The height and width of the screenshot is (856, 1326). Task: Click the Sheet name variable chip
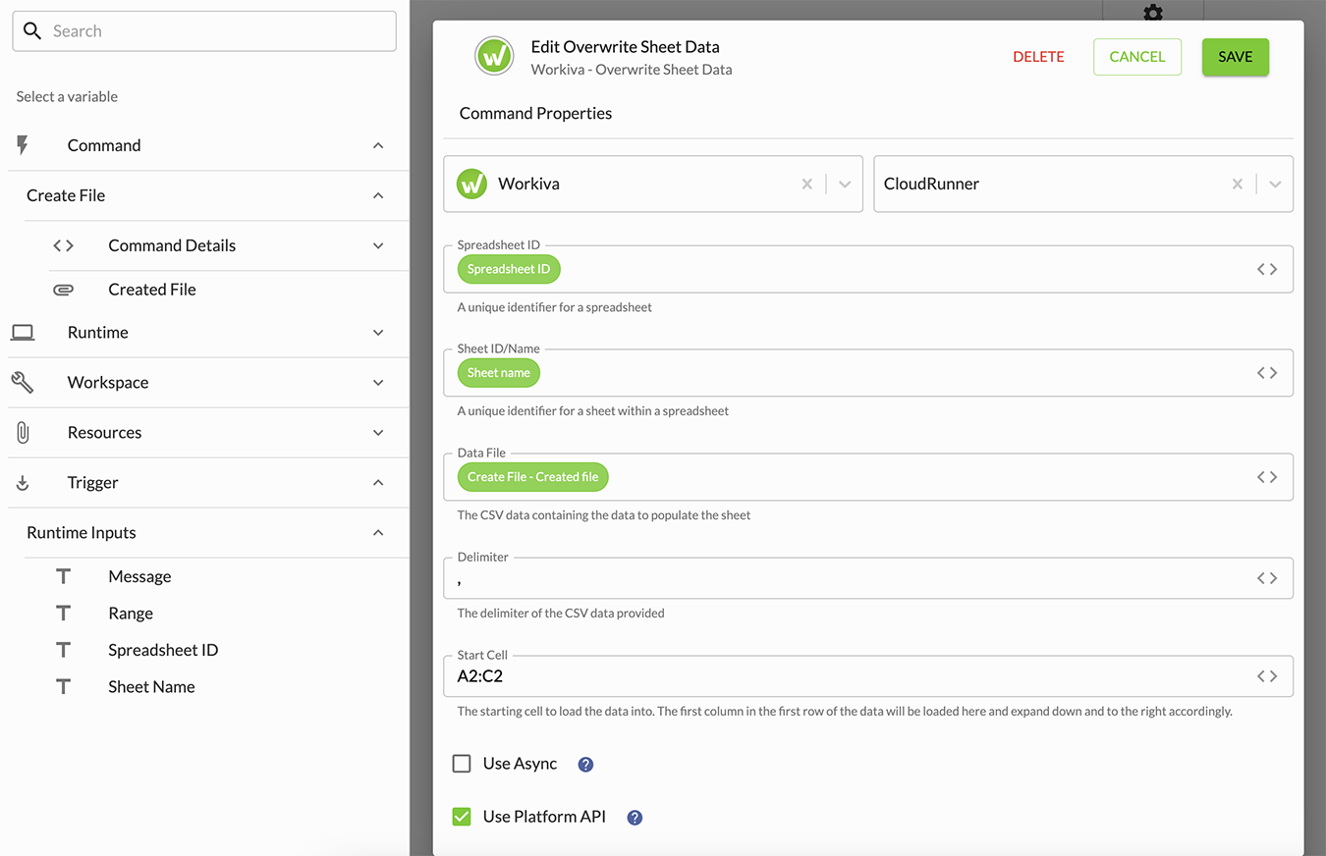click(499, 373)
